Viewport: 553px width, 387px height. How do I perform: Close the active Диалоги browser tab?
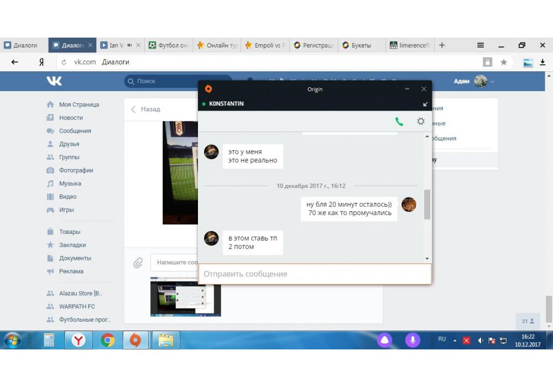(90, 45)
